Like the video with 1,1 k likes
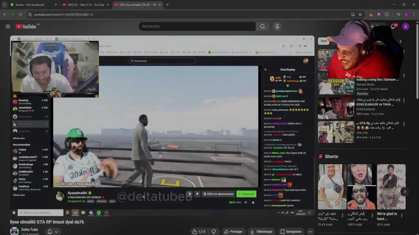Viewport: 419px width, 235px height. click(199, 231)
